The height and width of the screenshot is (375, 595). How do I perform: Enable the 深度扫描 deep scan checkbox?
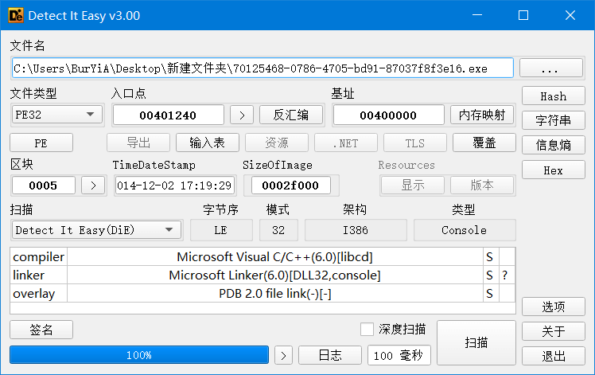point(367,329)
